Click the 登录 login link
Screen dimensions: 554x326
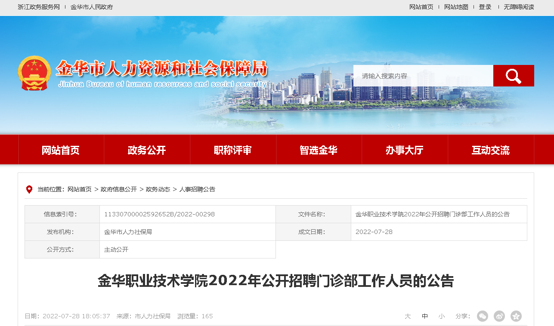click(x=485, y=7)
